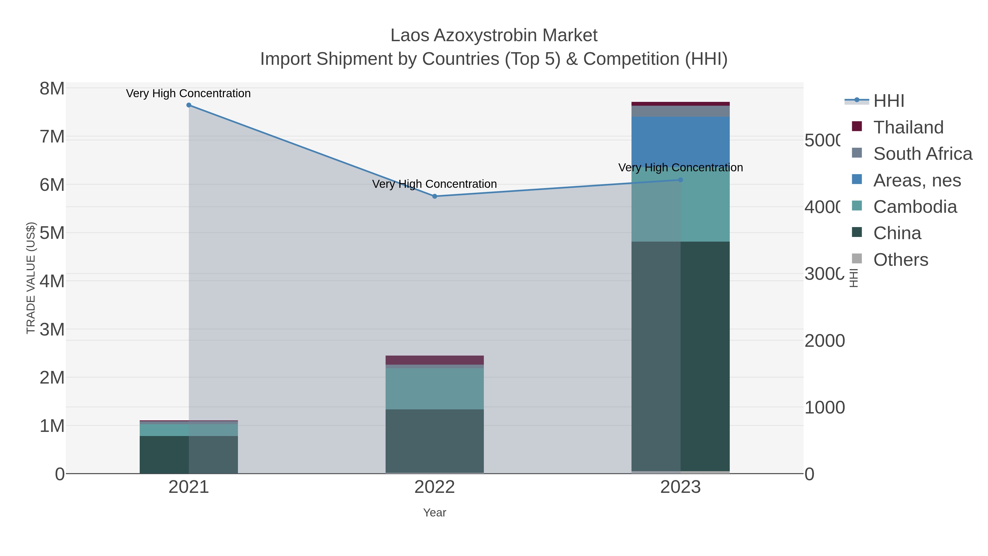Click the HHI line marker icon in legend
The image size is (988, 556).
tap(857, 100)
